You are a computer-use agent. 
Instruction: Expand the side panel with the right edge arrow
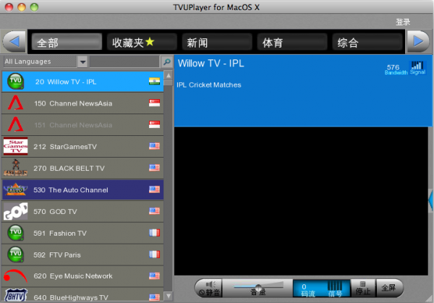(430, 200)
